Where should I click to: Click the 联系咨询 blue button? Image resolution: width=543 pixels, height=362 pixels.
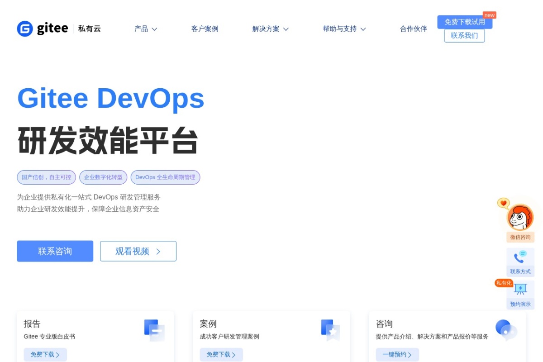tap(55, 251)
